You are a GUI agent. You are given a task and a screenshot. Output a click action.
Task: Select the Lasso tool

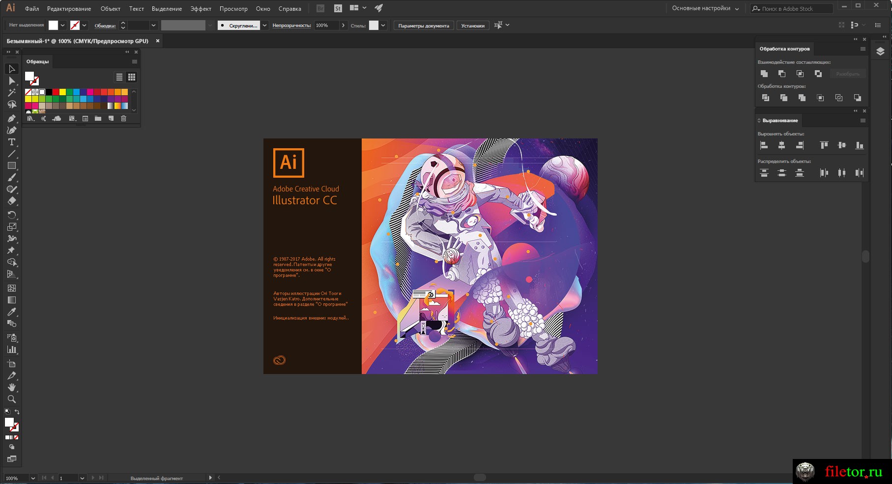[12, 105]
